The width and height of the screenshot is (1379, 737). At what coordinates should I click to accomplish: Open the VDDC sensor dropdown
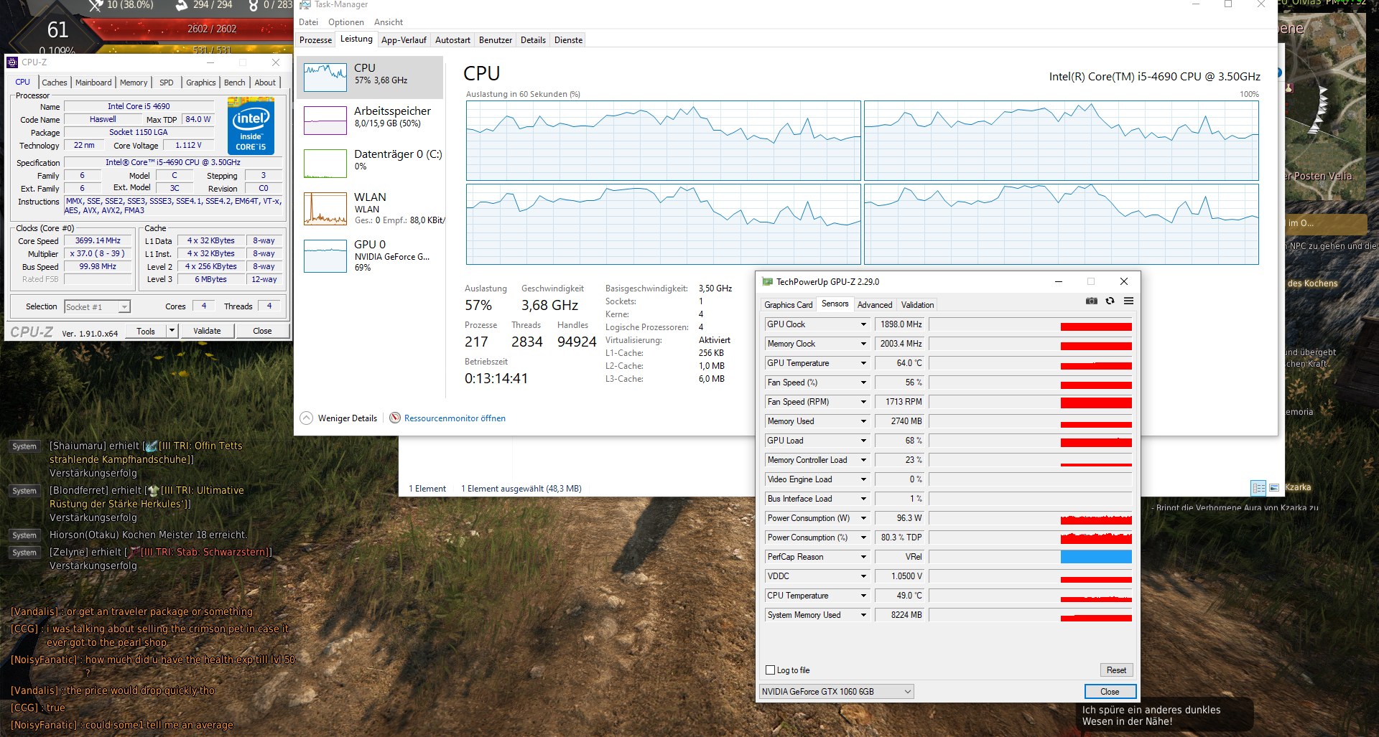click(863, 576)
